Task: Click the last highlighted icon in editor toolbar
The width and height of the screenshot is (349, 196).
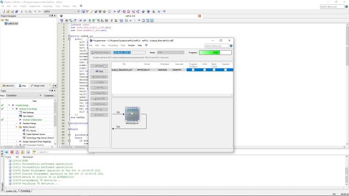Action: tap(152, 21)
